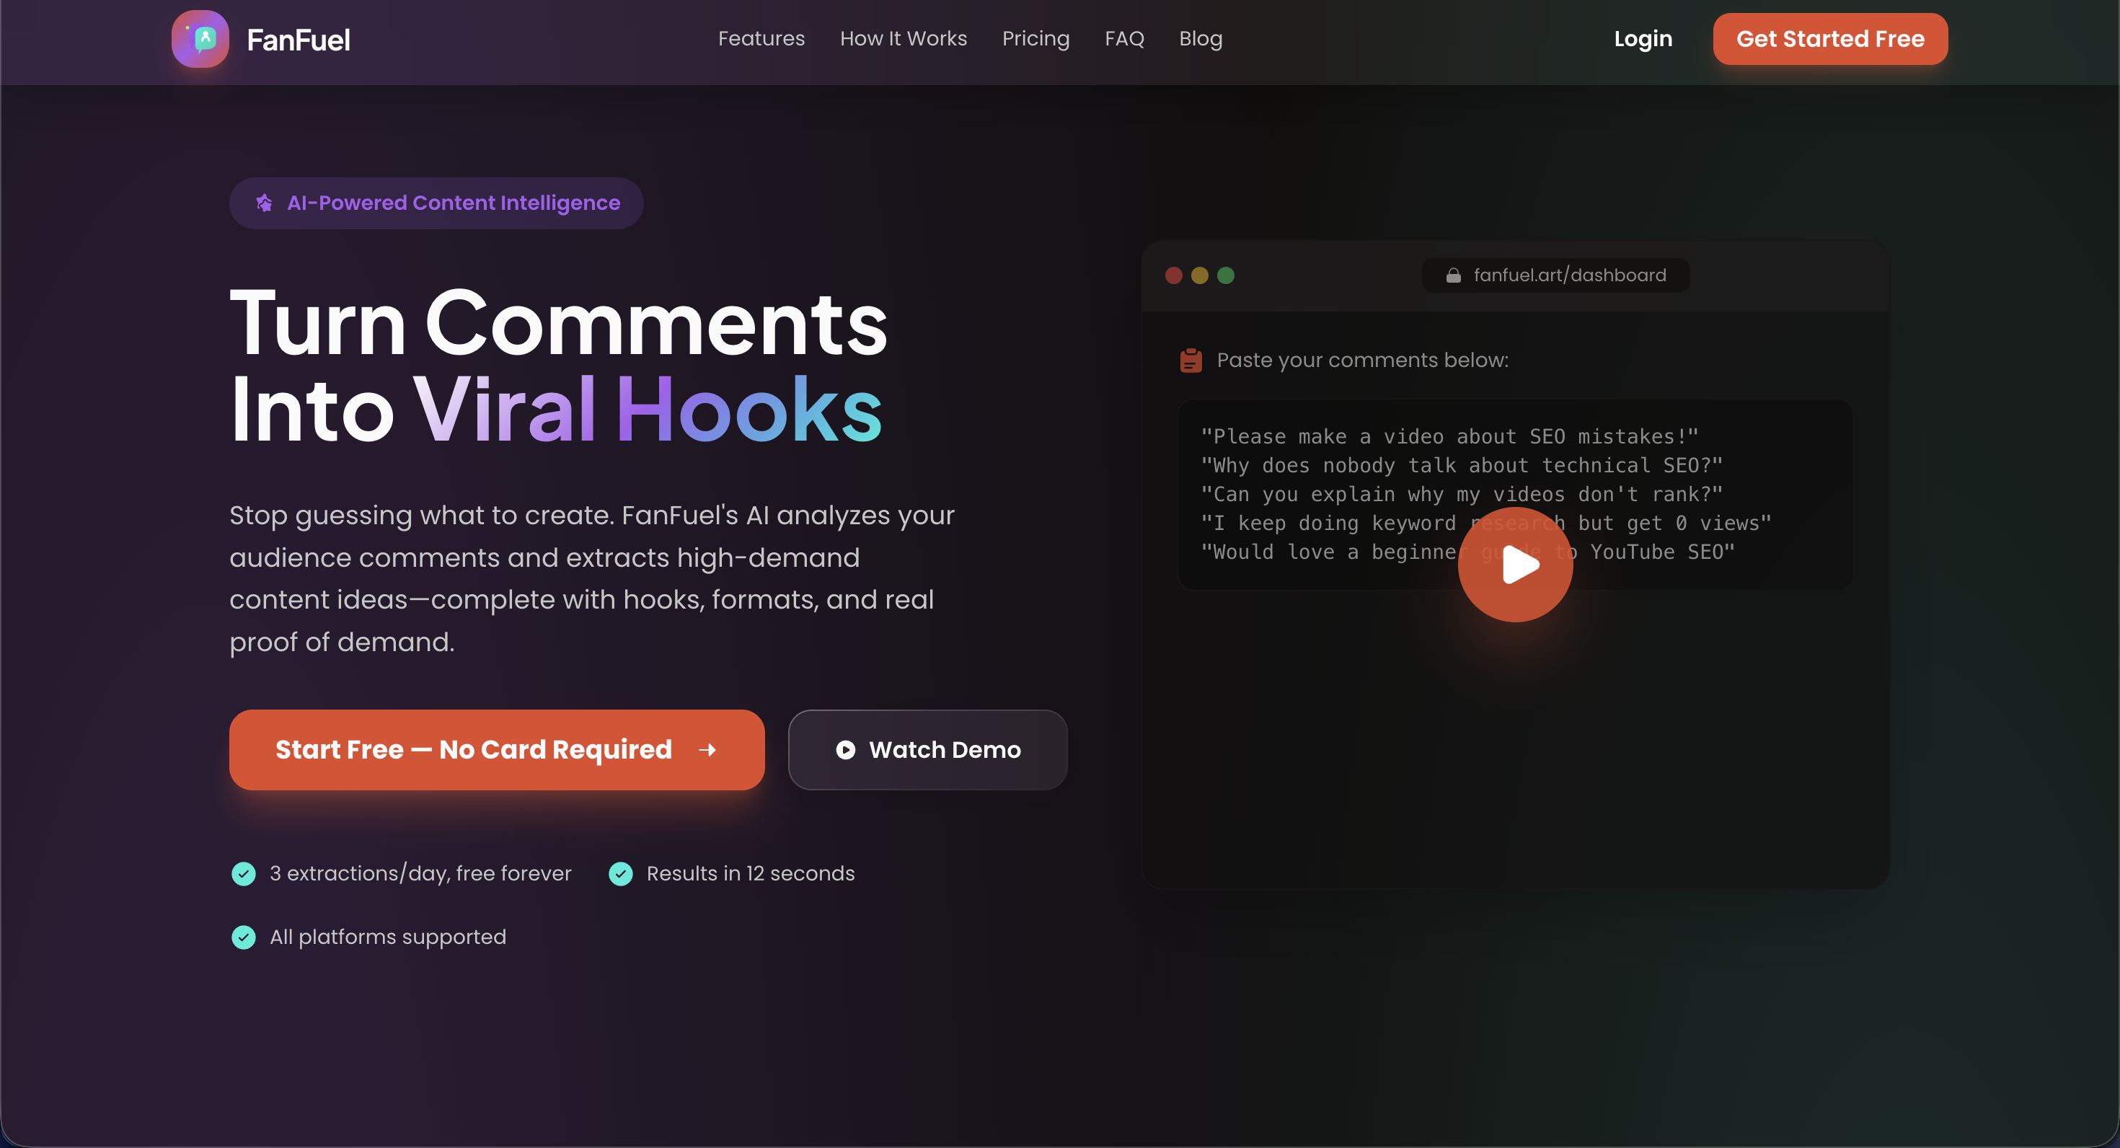Screen dimensions: 2120x1148
Task: Navigate to the FAQ link
Action: (1124, 39)
